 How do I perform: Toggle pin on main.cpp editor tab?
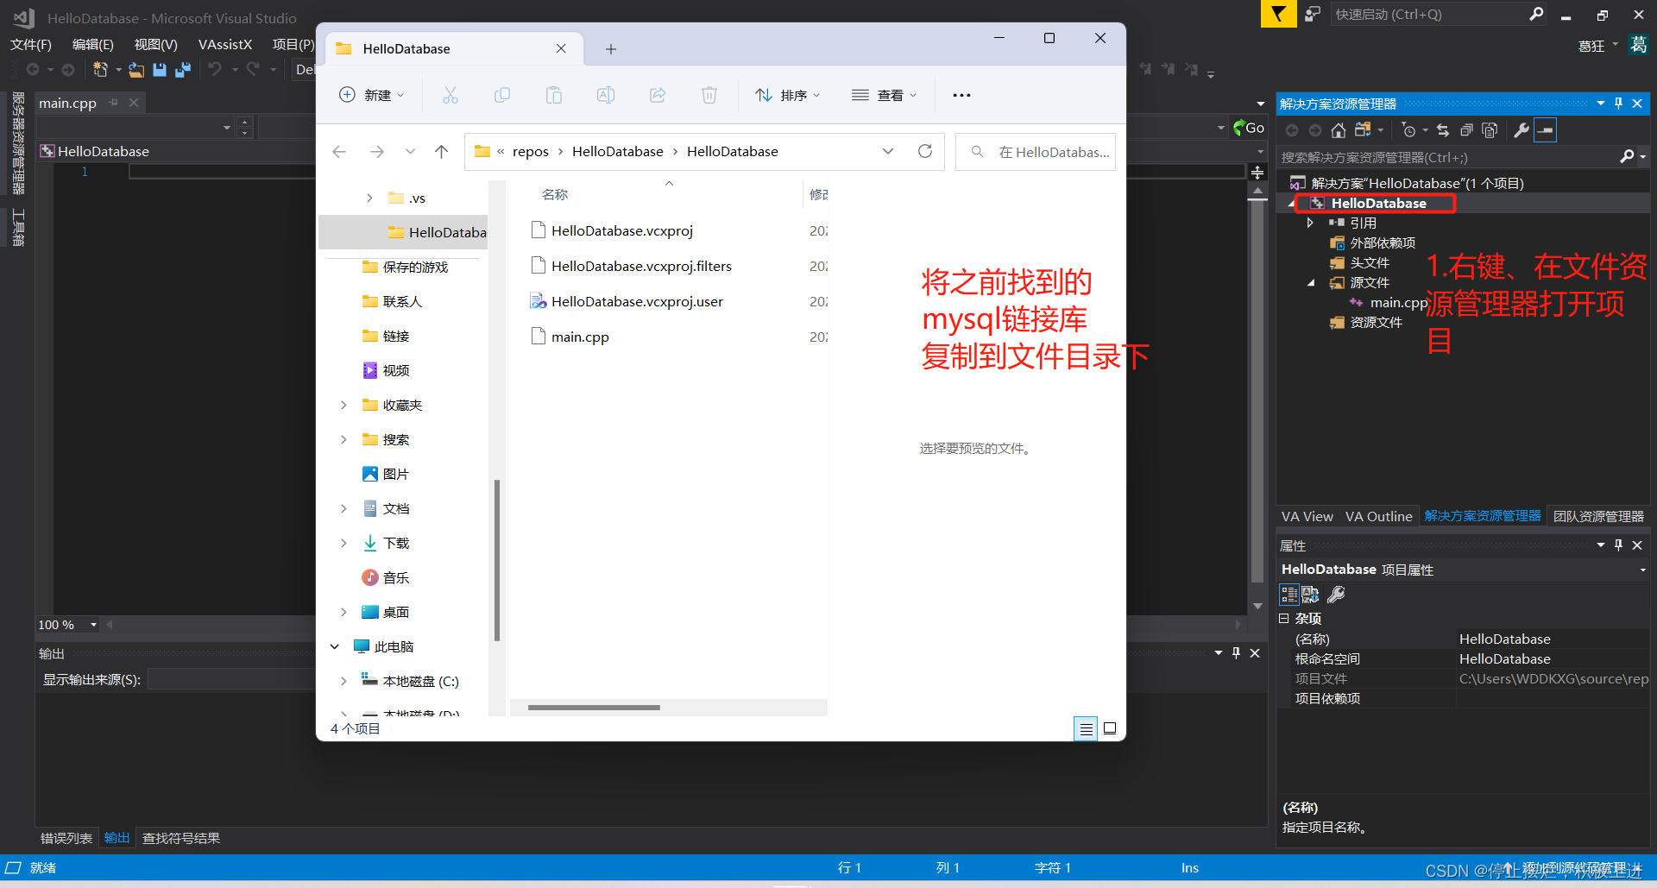click(x=114, y=103)
